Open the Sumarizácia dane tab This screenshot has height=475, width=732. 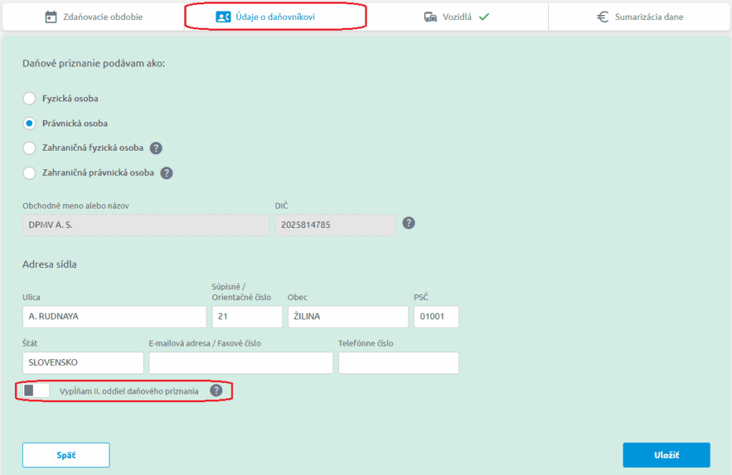(640, 17)
